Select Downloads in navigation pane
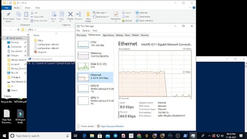The width and height of the screenshot is (247, 139). click(x=16, y=47)
